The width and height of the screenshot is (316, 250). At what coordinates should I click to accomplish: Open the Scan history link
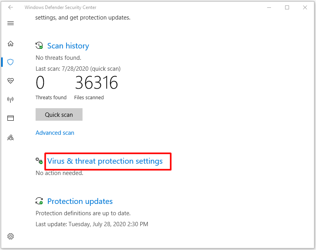68,46
